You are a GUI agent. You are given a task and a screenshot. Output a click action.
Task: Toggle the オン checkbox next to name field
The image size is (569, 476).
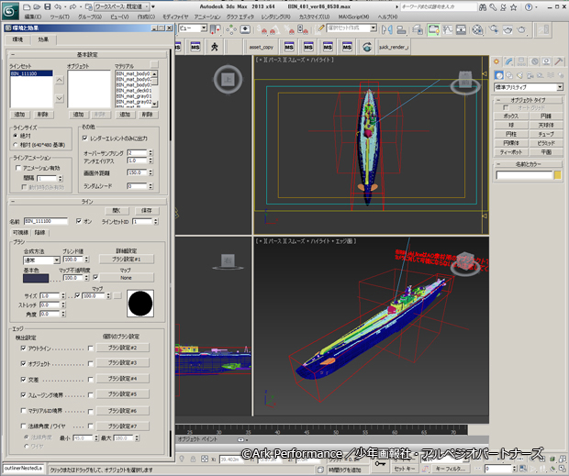tap(79, 221)
